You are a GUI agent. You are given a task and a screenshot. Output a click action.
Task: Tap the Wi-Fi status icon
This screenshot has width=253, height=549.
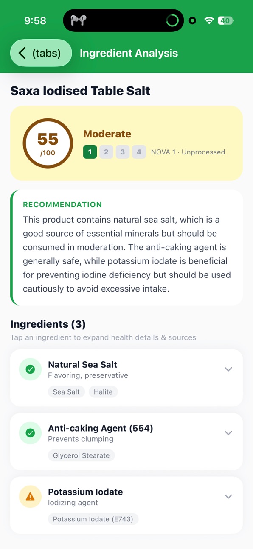click(209, 20)
